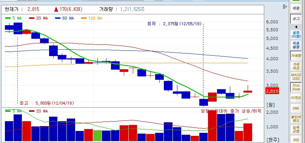Collapse the indicator sidebar with the left arrow
305x143 pixels.
coord(296,27)
